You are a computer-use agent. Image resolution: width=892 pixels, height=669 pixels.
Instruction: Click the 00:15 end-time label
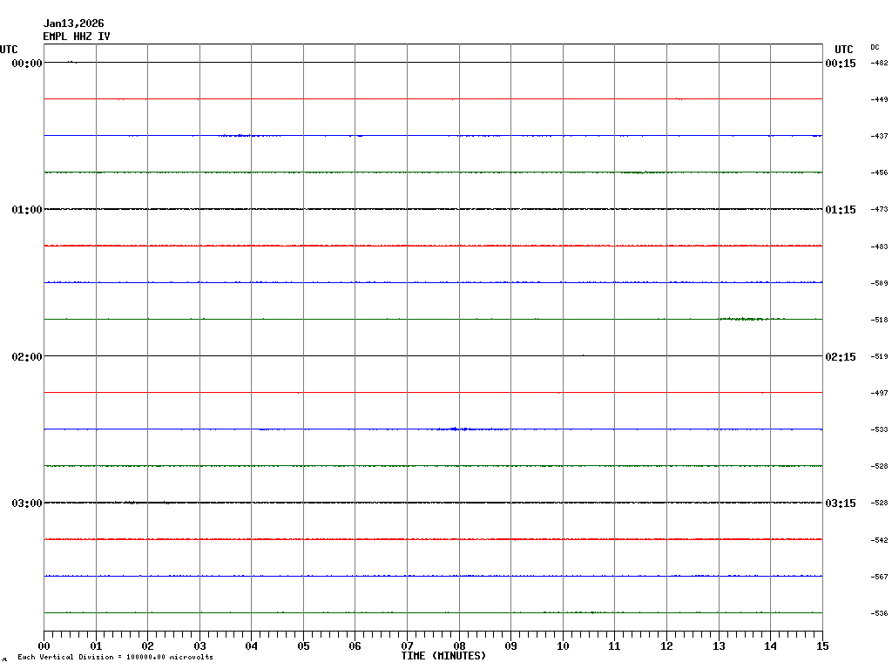(x=841, y=63)
